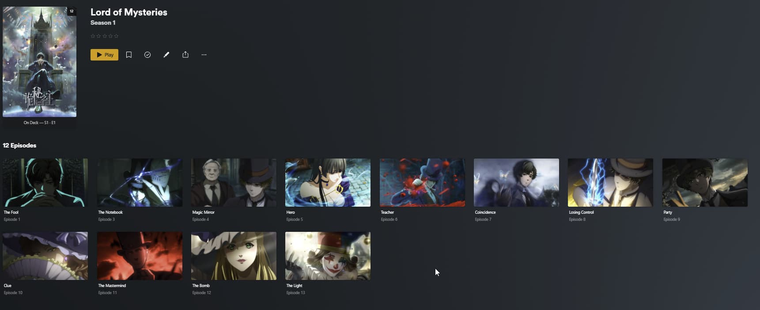Open the share icon

[x=185, y=55]
